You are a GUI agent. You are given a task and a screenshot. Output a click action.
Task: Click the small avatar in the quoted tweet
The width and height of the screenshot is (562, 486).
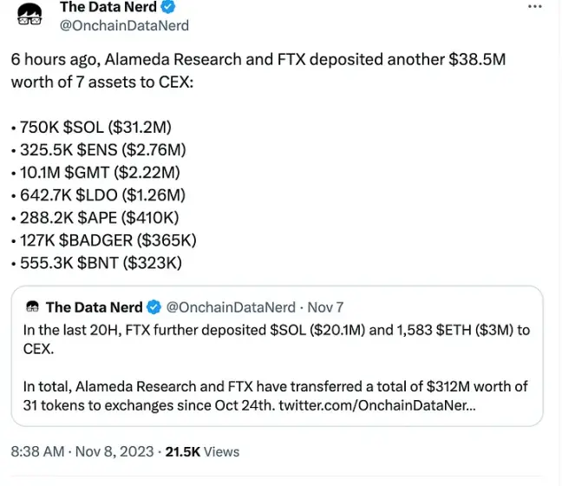click(33, 307)
